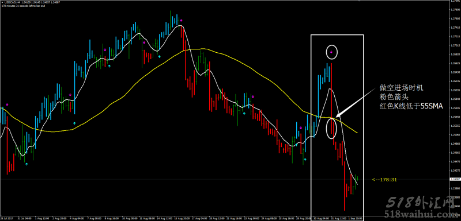Click the magenta sell arrow above the 15 Aug peak
Viewport: 461px width, 221px height.
pos(182,20)
